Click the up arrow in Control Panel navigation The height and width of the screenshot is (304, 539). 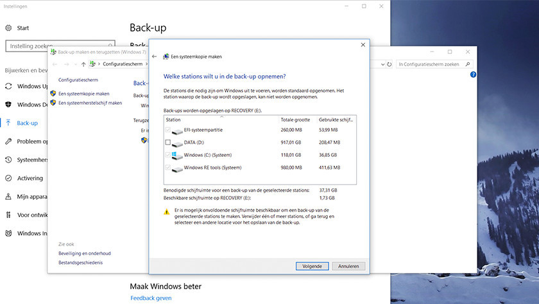click(x=83, y=64)
